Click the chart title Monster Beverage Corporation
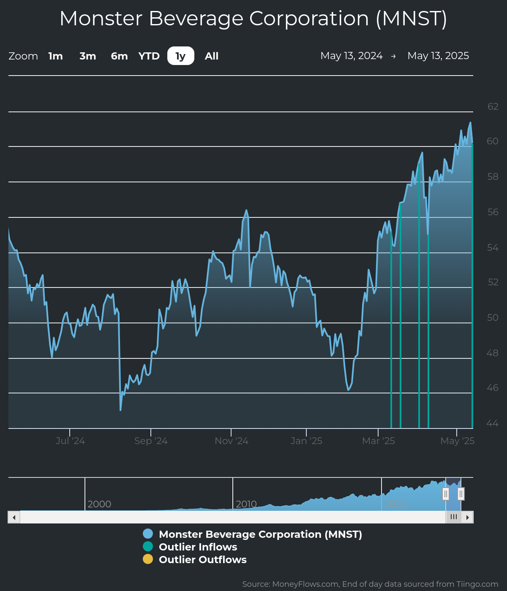This screenshot has width=507, height=591. coord(253,19)
